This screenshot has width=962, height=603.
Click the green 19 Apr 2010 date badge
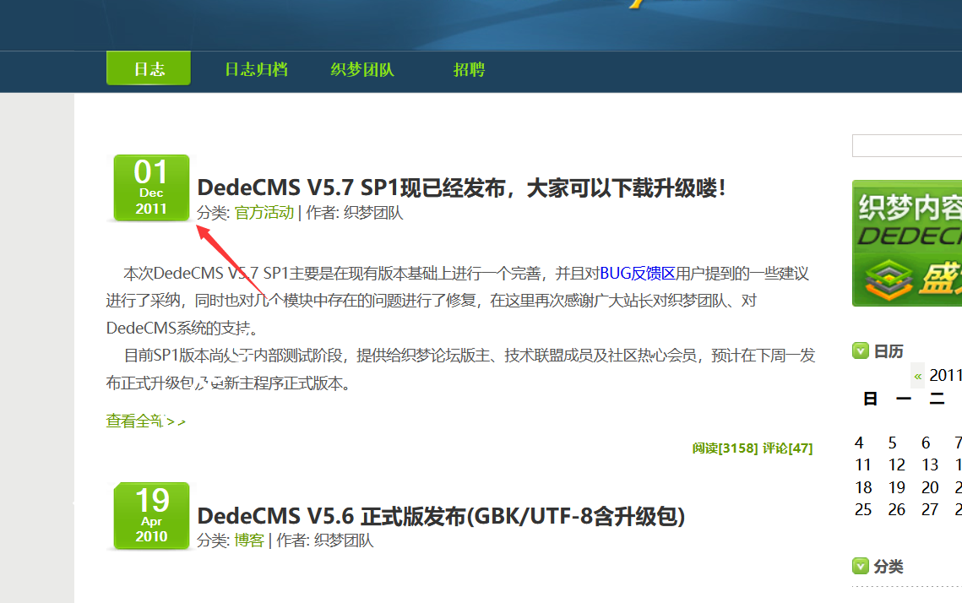tap(150, 515)
